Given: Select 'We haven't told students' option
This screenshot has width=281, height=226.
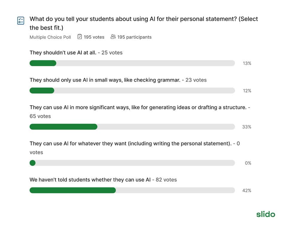Looking at the screenshot, I should (x=103, y=180).
